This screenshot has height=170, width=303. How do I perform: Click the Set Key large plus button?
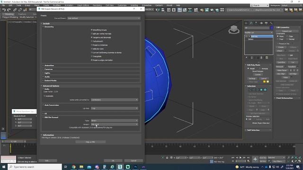click(255, 160)
